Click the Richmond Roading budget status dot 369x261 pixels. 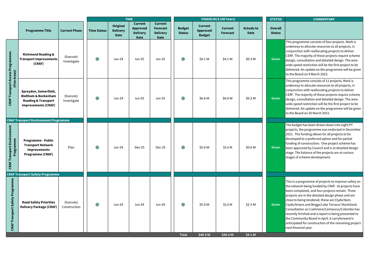pyautogui.click(x=183, y=59)
